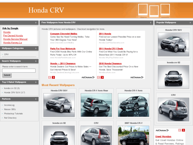The image size is (193, 145).
Task: Open the Pre Owned Honda ad link
Action: [13, 36]
